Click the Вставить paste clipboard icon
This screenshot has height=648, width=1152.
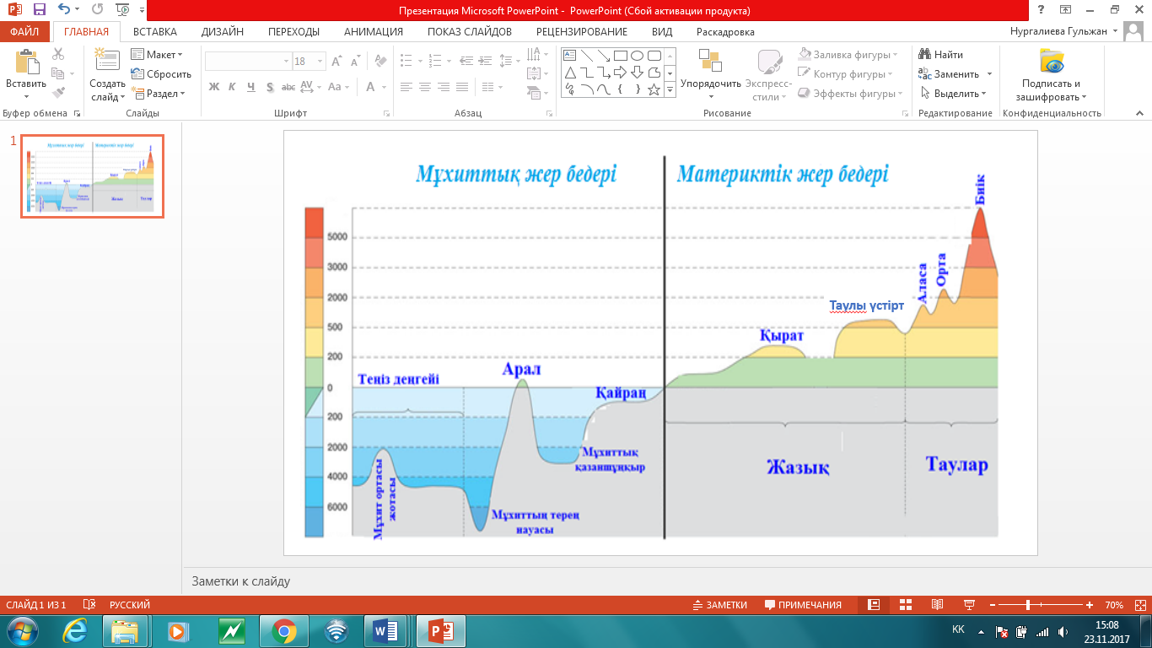click(x=27, y=63)
